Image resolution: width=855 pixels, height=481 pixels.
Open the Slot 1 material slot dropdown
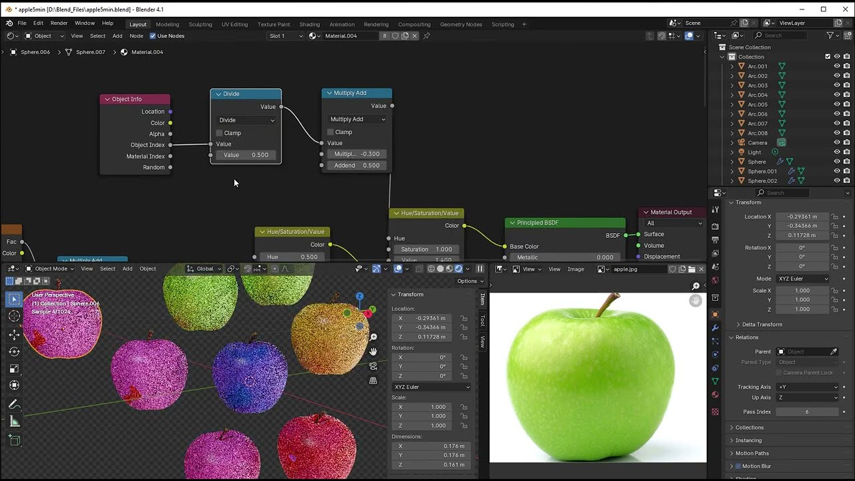coord(286,36)
